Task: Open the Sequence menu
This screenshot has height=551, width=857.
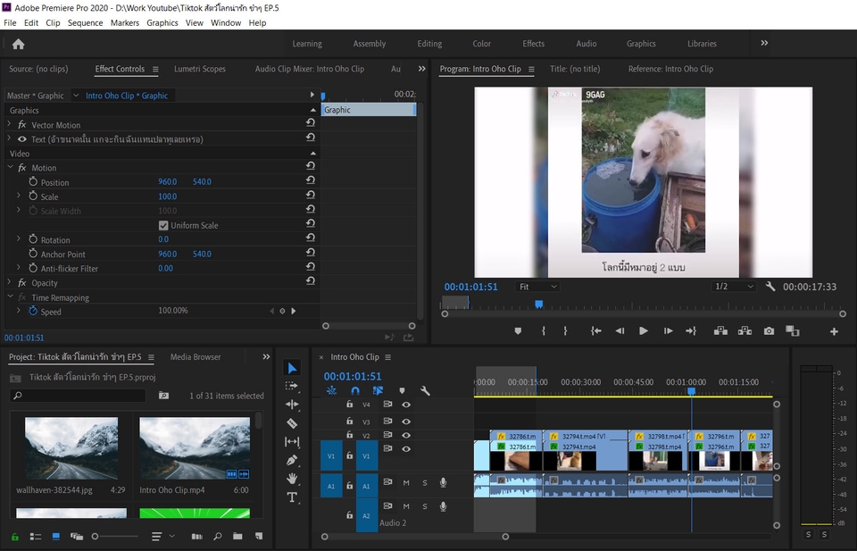Action: pyautogui.click(x=85, y=22)
